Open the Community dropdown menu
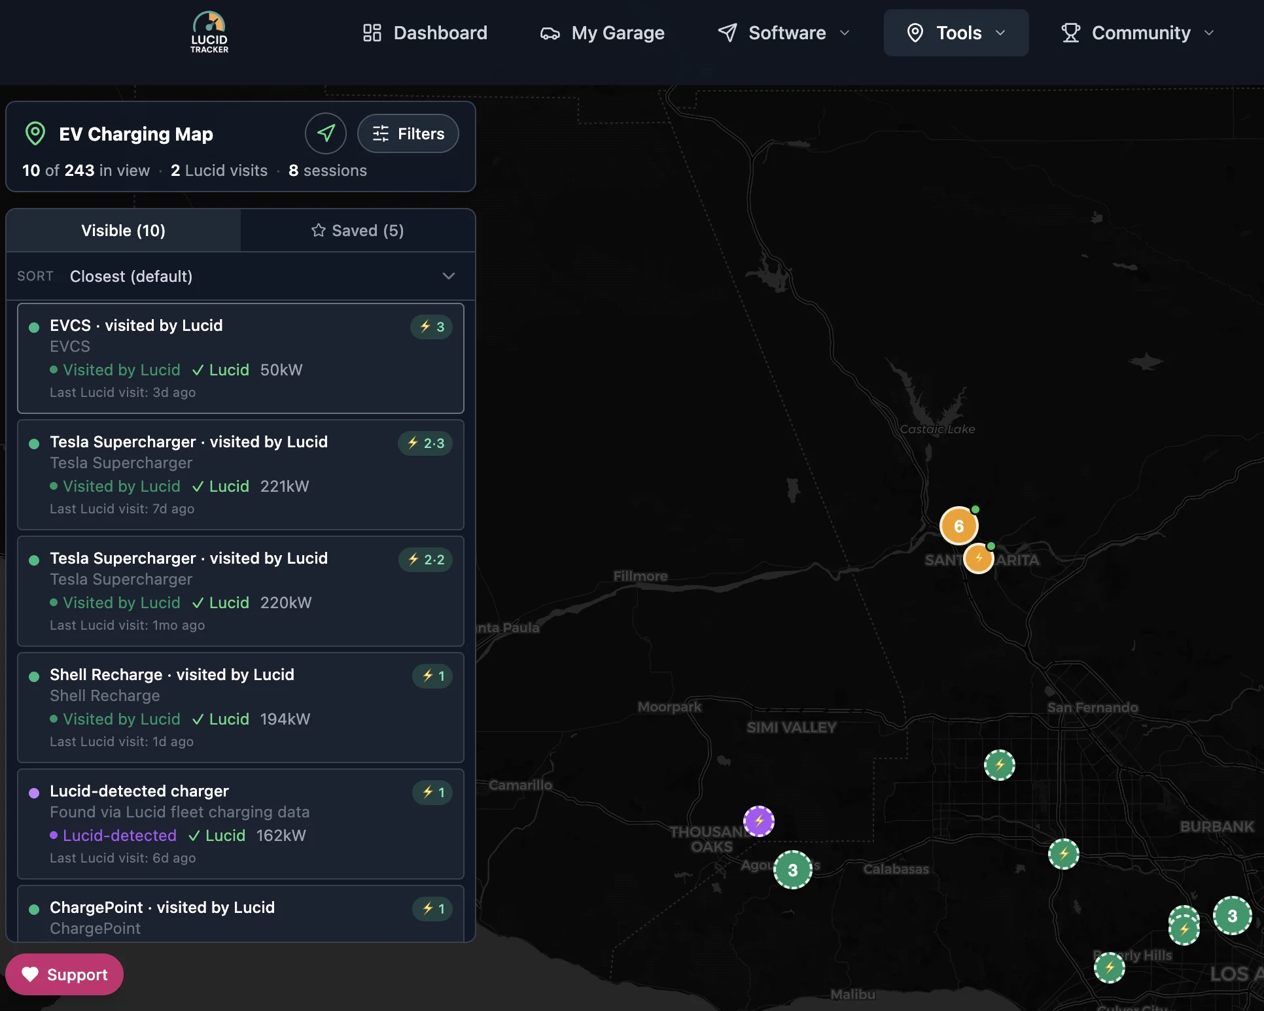 tap(1138, 33)
